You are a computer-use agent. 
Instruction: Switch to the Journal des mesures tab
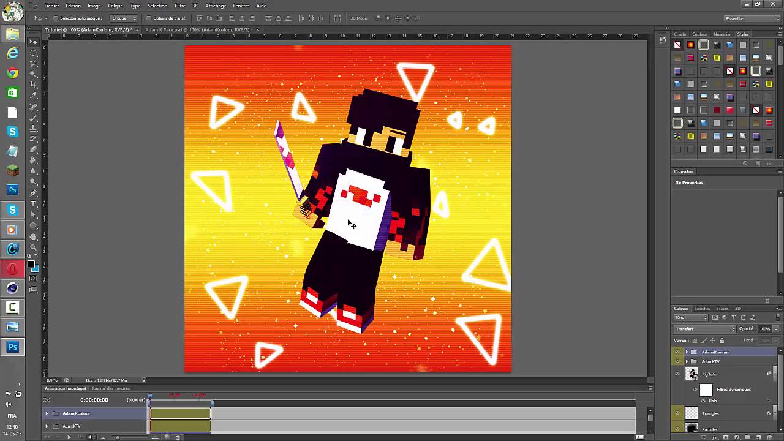[x=111, y=388]
